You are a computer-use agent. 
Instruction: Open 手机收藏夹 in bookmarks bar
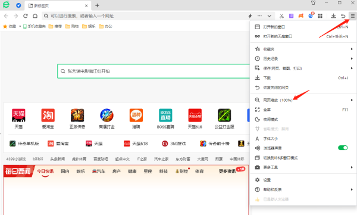click(x=35, y=26)
